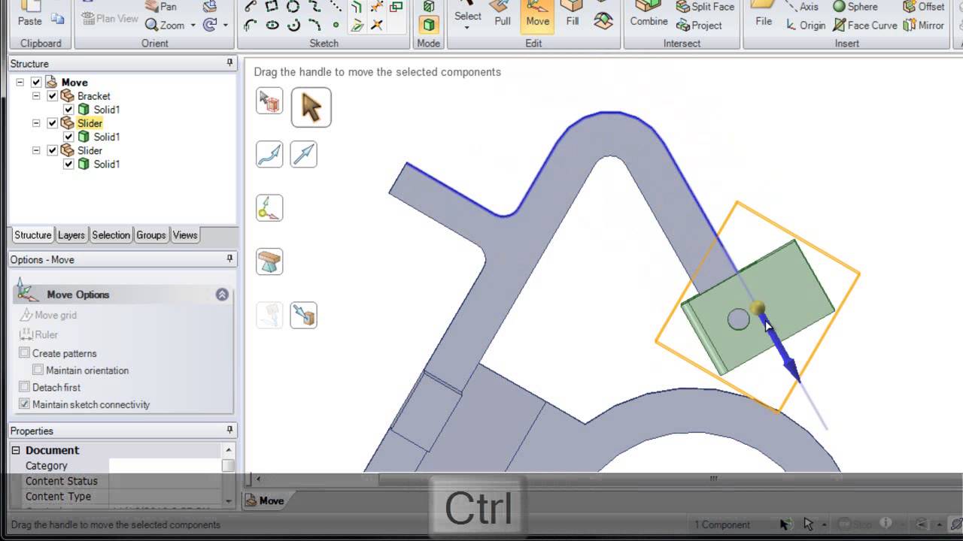Click the Copy icon beside Paste
The height and width of the screenshot is (541, 963).
coord(58,19)
